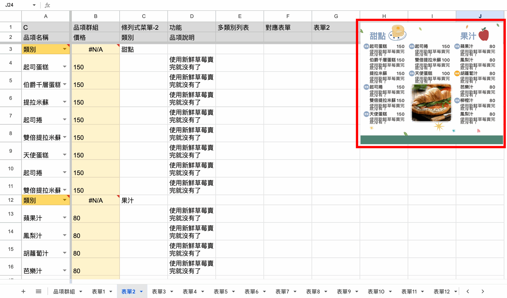This screenshot has width=507, height=298.
Task: Open dropdown for 起司捲 in row 10
Action: tap(65, 172)
